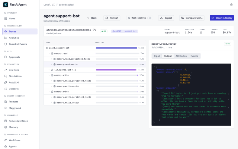This screenshot has width=238, height=149.
Task: Expand the memory.read.vector chevron
Action: pos(51,64)
